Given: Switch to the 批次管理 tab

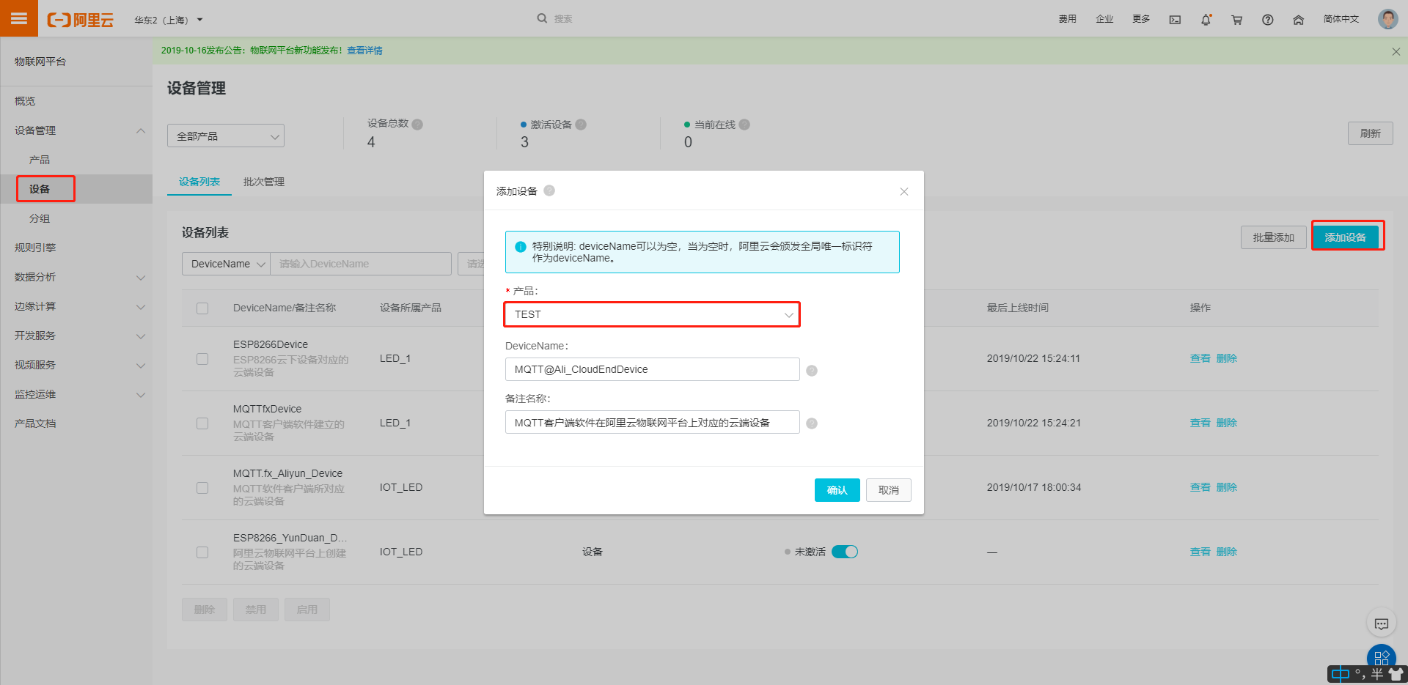Looking at the screenshot, I should 263,182.
